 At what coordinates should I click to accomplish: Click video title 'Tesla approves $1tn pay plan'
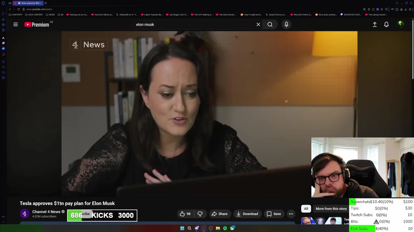[x=67, y=203]
